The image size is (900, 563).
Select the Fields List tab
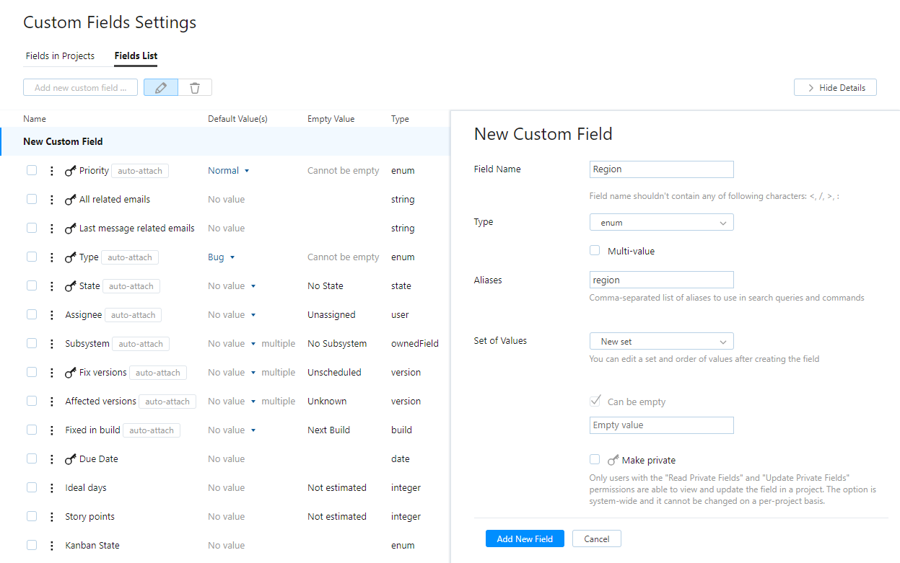[136, 56]
